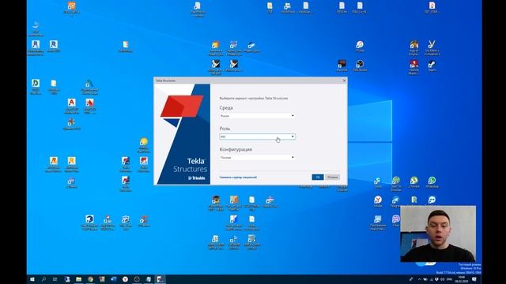506x284 pixels.
Task: Open the iTunes desktop shortcut
Action: (360, 47)
